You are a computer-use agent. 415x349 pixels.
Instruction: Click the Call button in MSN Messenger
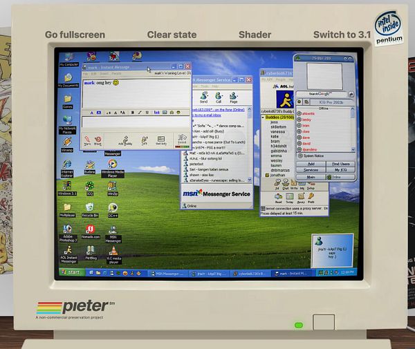(x=219, y=97)
